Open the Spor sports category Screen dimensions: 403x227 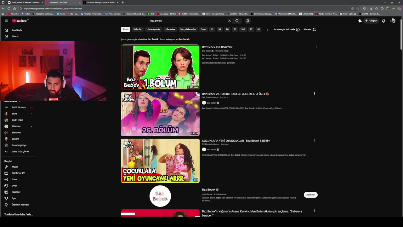[14, 198]
